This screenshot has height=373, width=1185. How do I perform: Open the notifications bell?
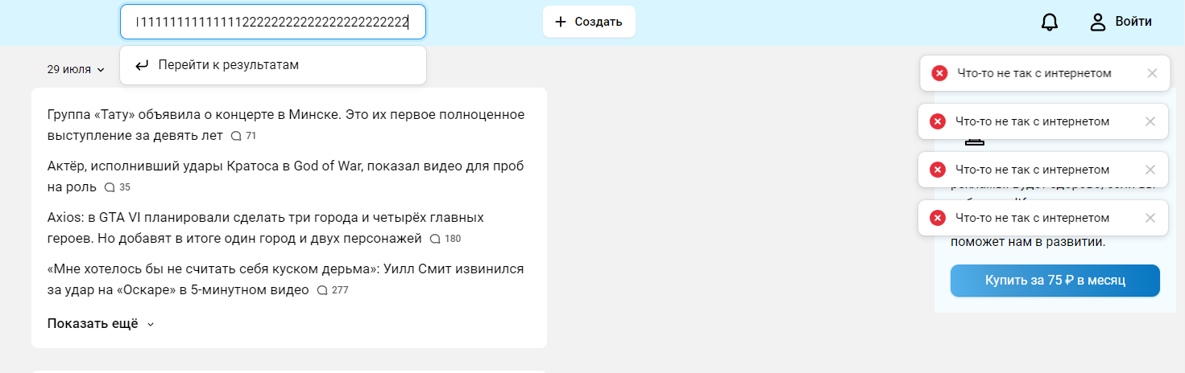point(1049,23)
